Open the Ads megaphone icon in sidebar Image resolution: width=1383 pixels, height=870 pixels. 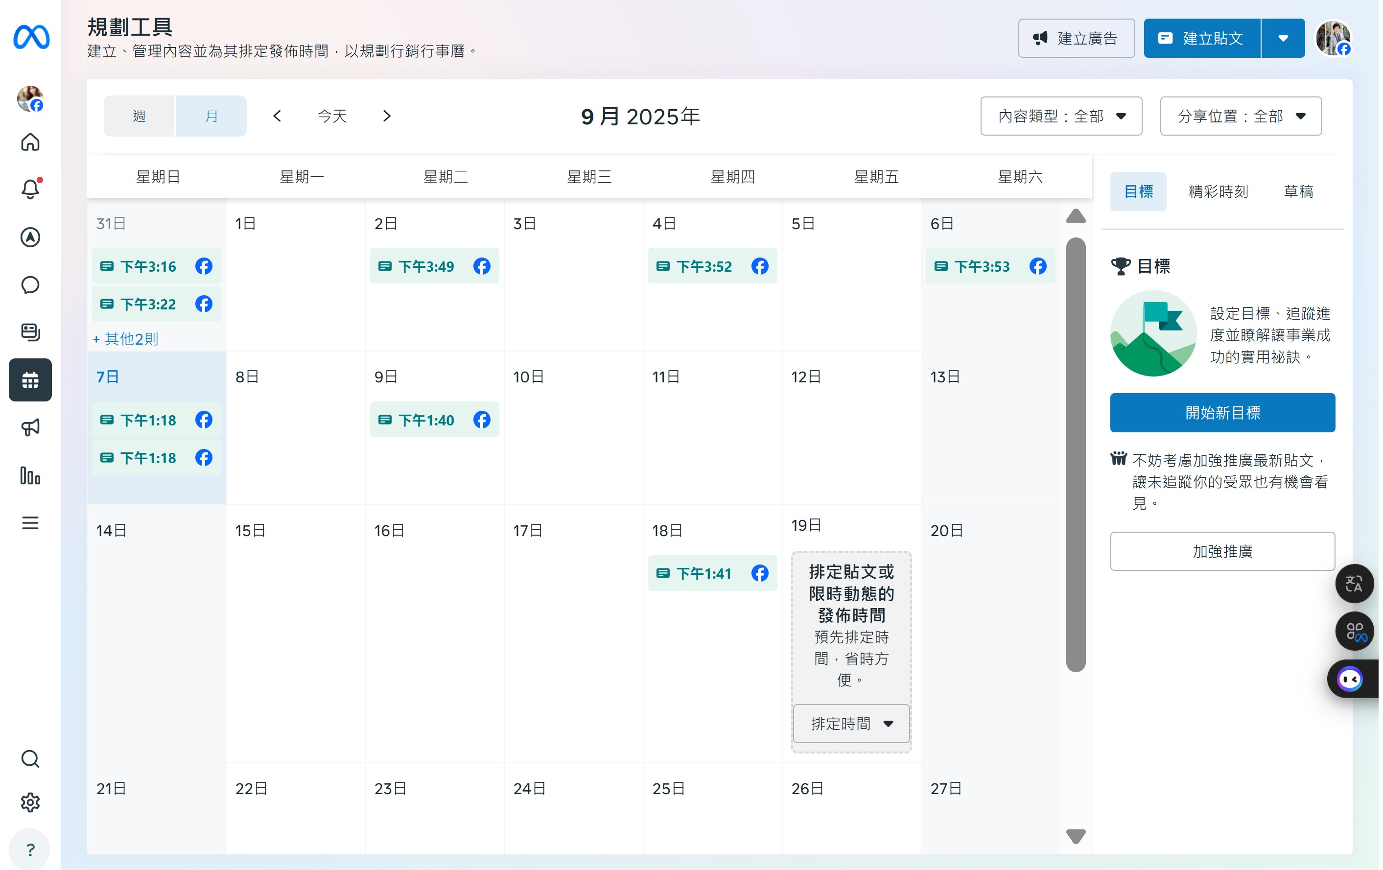[30, 427]
